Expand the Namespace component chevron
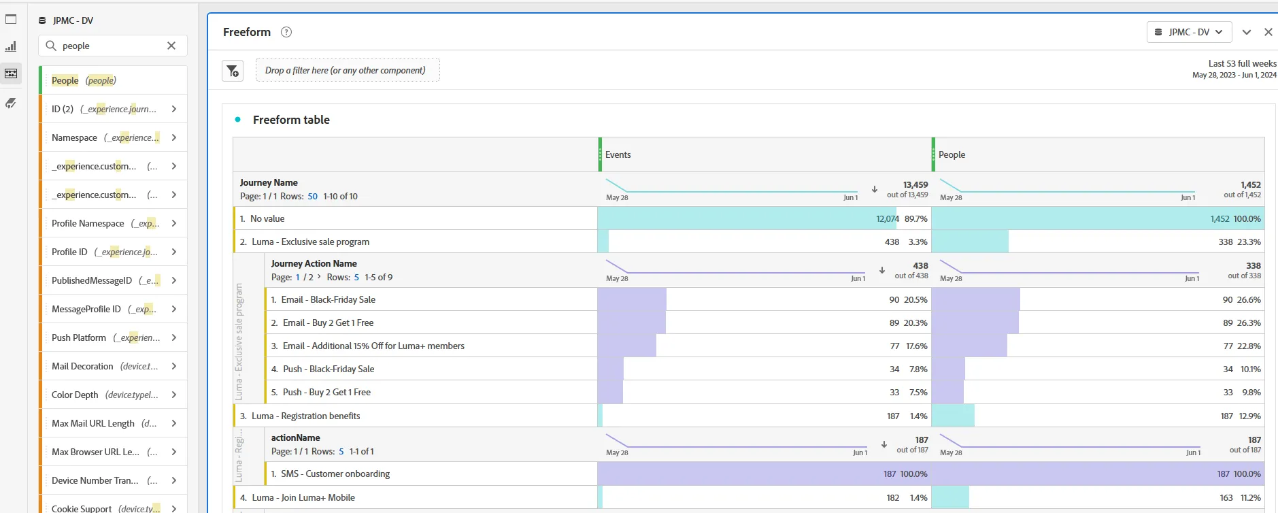The image size is (1278, 513). click(174, 137)
